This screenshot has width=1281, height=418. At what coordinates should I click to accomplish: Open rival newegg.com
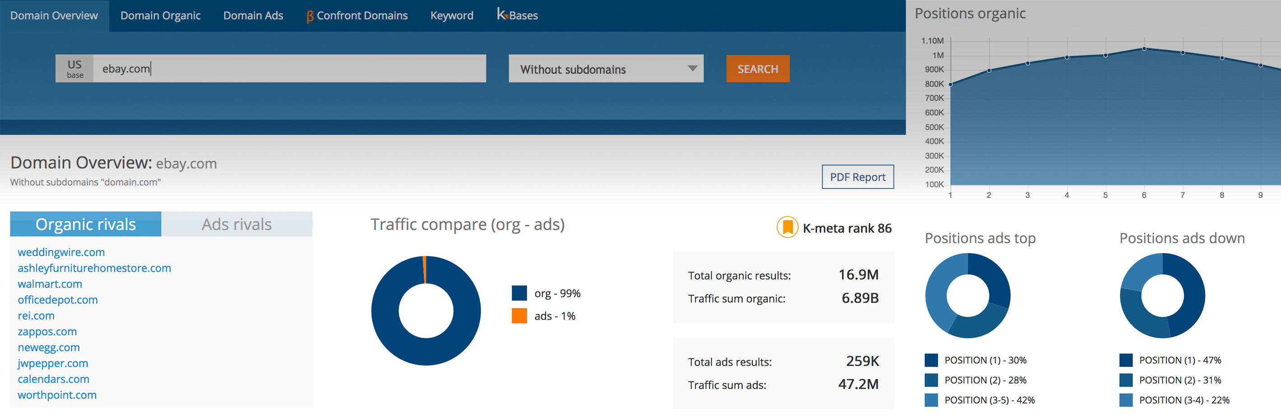(49, 347)
